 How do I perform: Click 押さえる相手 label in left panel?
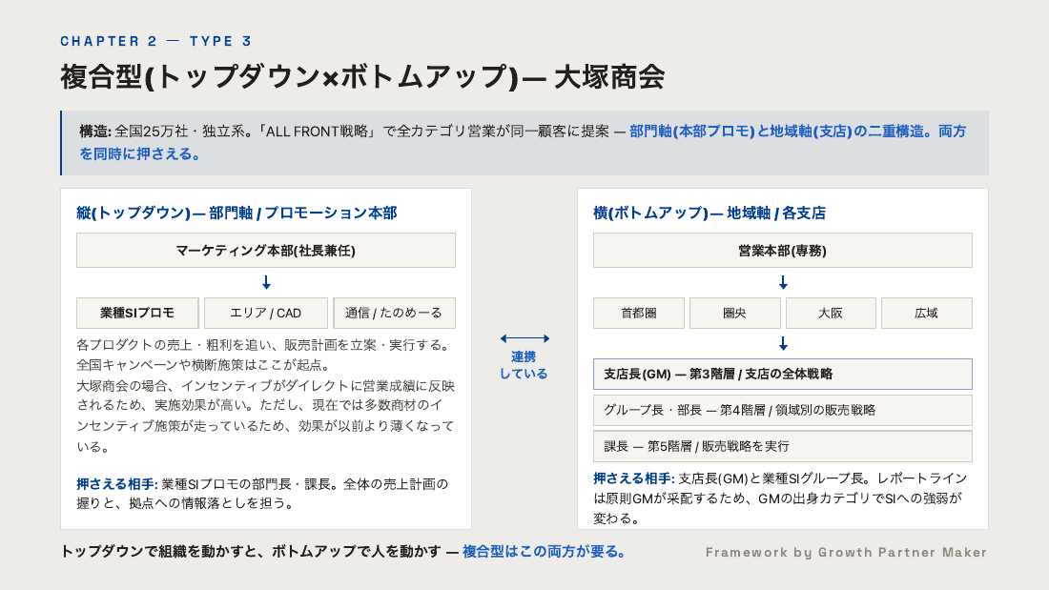tap(116, 483)
